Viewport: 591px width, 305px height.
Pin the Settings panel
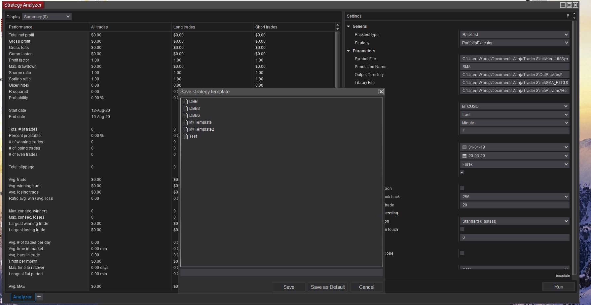coord(568,16)
